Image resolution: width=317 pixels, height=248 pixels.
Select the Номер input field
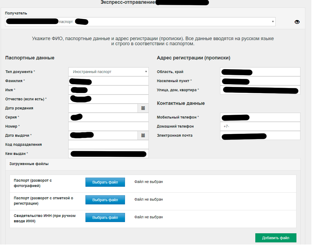(x=108, y=126)
